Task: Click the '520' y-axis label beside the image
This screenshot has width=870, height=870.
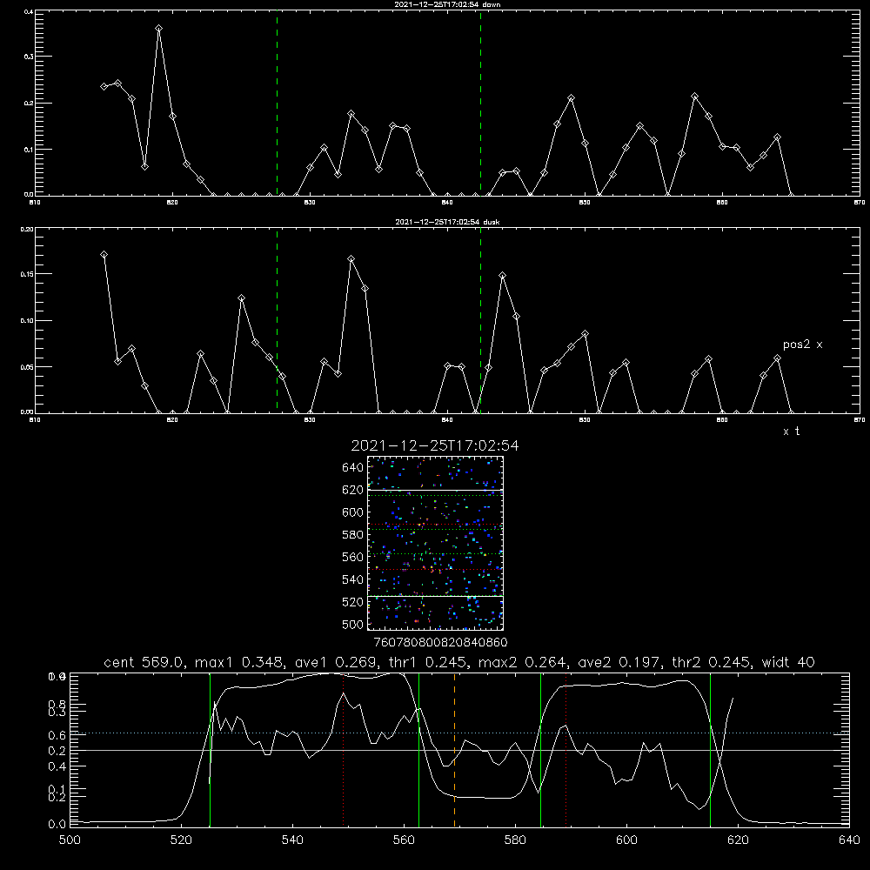Action: coord(353,602)
